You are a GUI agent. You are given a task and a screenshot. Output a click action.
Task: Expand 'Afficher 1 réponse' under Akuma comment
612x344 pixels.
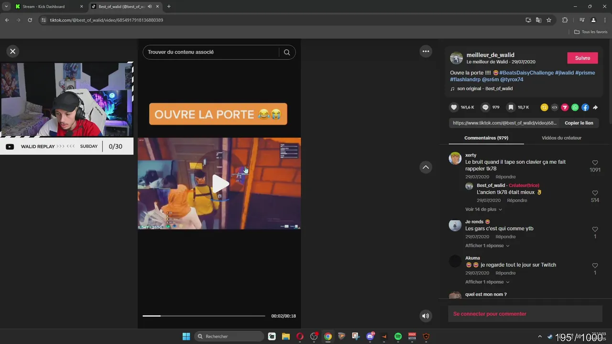pyautogui.click(x=487, y=282)
